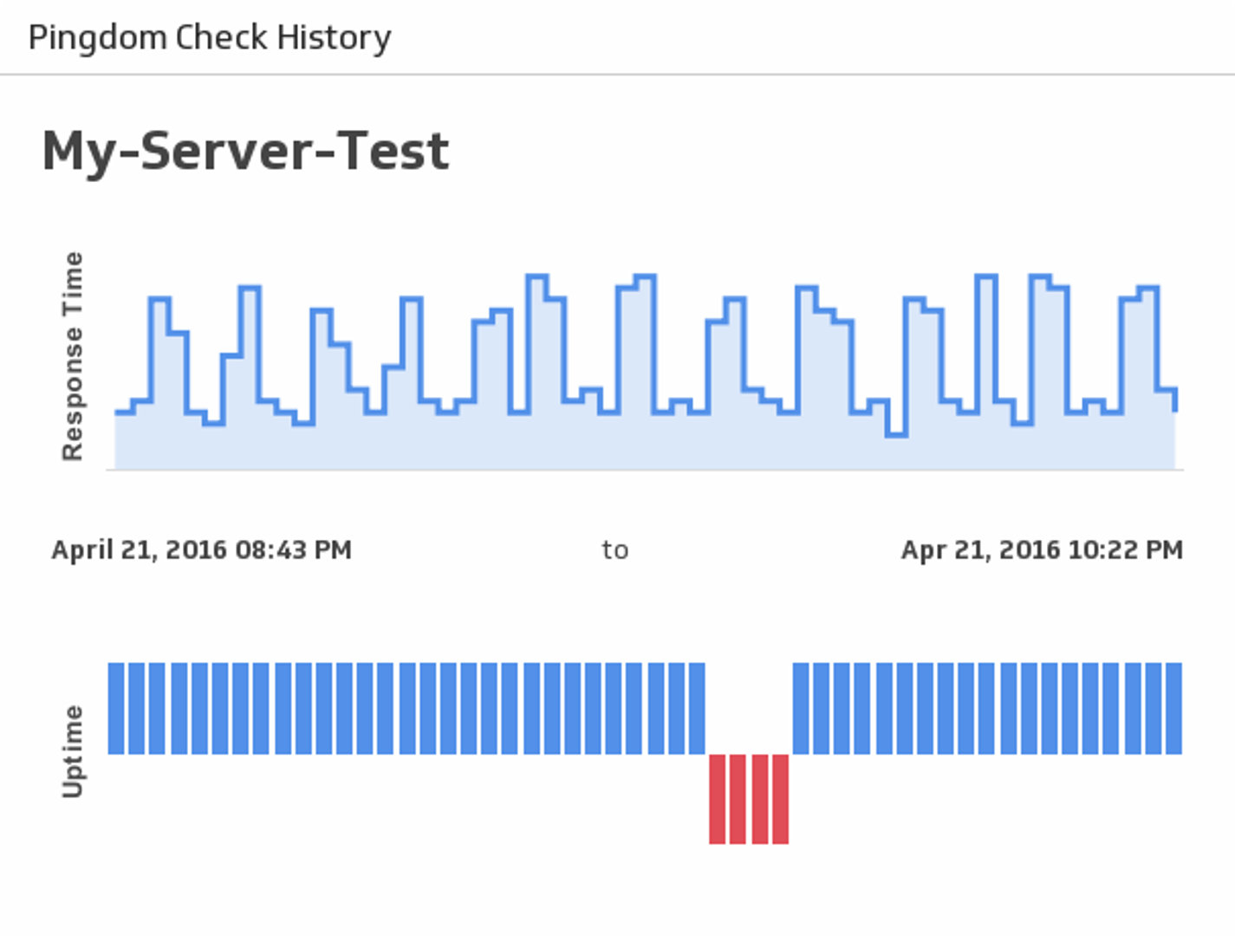
Task: Click the "to" text between the dates
Action: coord(614,549)
